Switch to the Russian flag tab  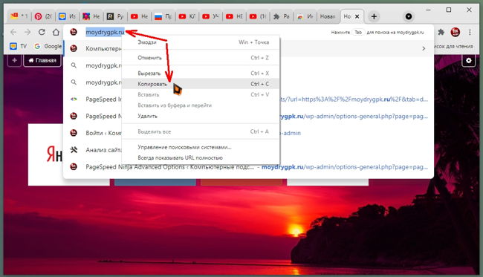click(x=163, y=16)
